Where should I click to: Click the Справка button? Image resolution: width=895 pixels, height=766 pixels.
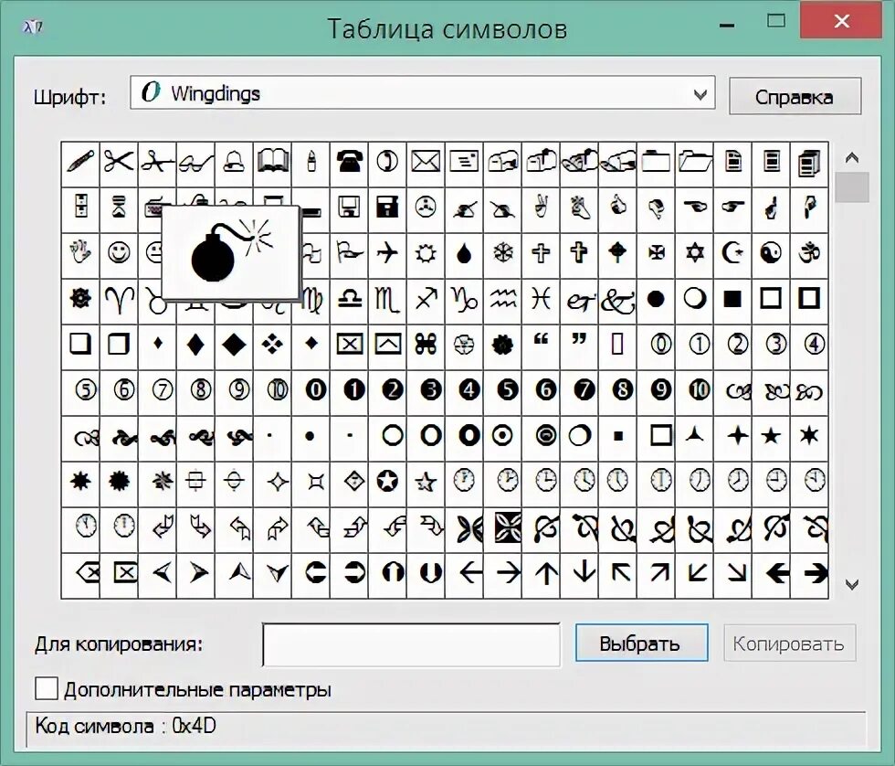click(795, 96)
